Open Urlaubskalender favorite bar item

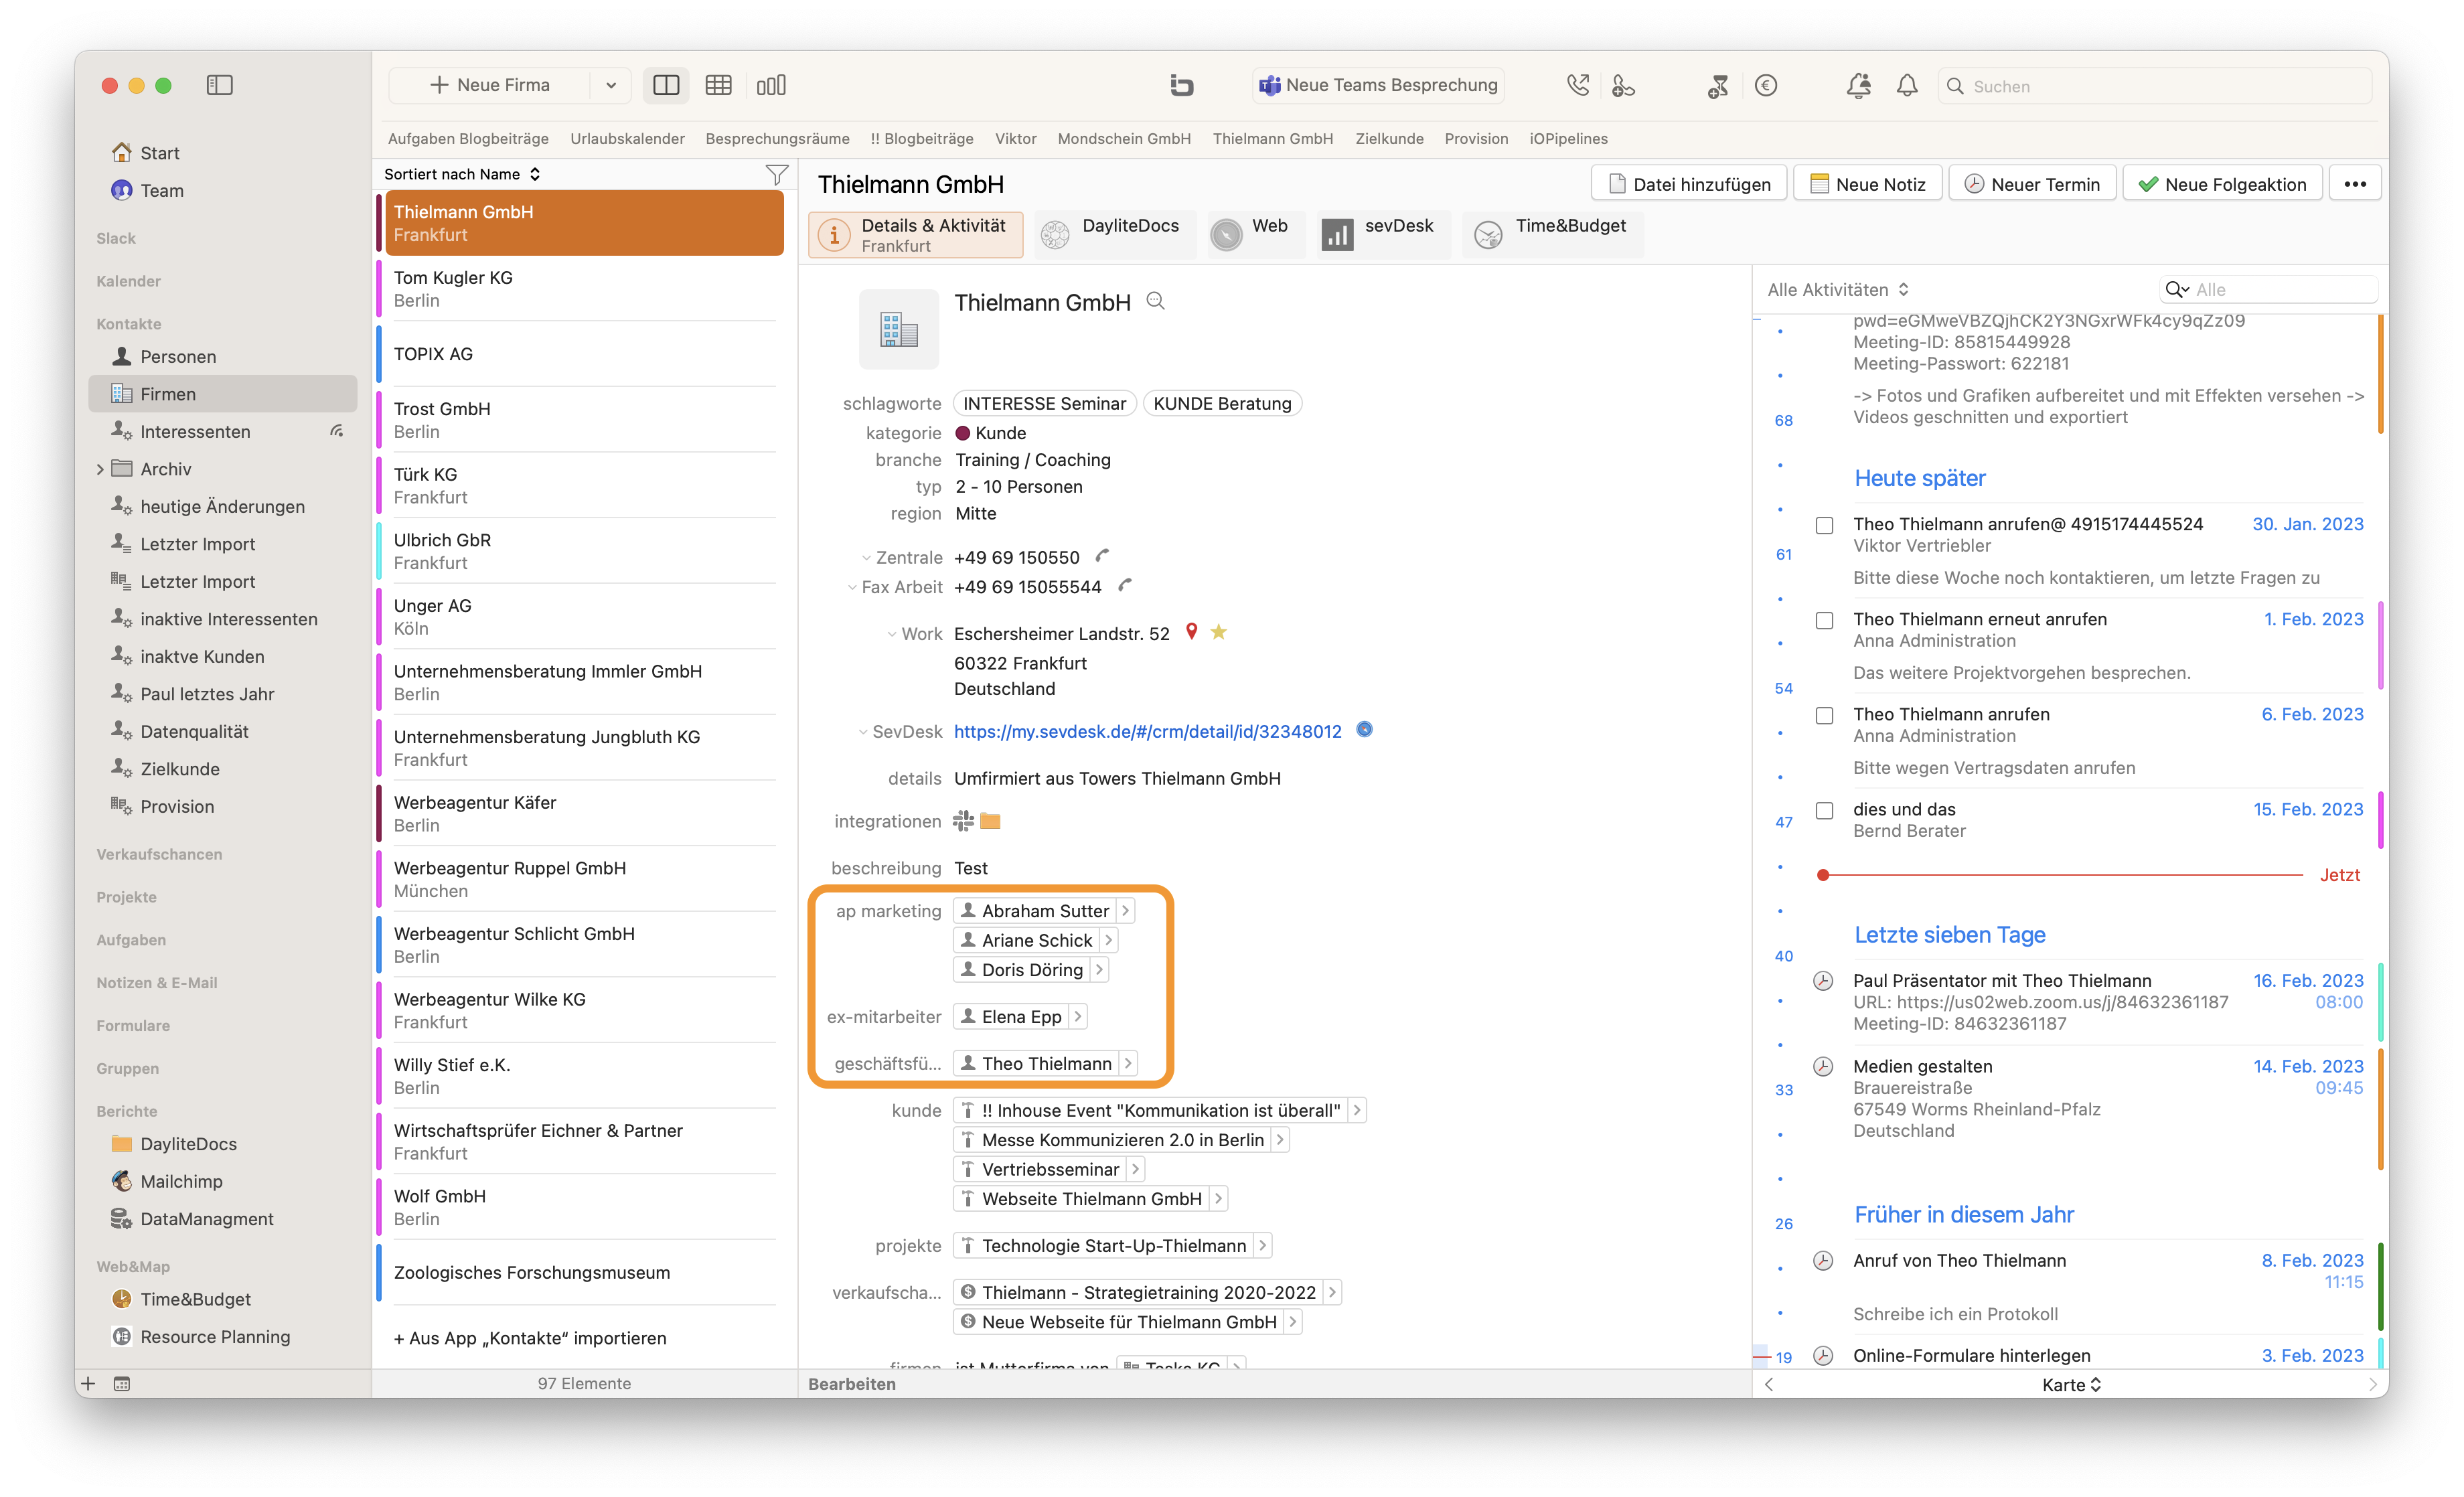627,138
